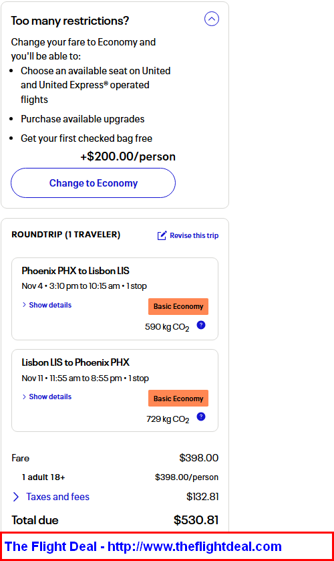This screenshot has width=334, height=561.
Task: Click the Lisbon LIS to Phoenix PHX heading
Action: pos(75,362)
